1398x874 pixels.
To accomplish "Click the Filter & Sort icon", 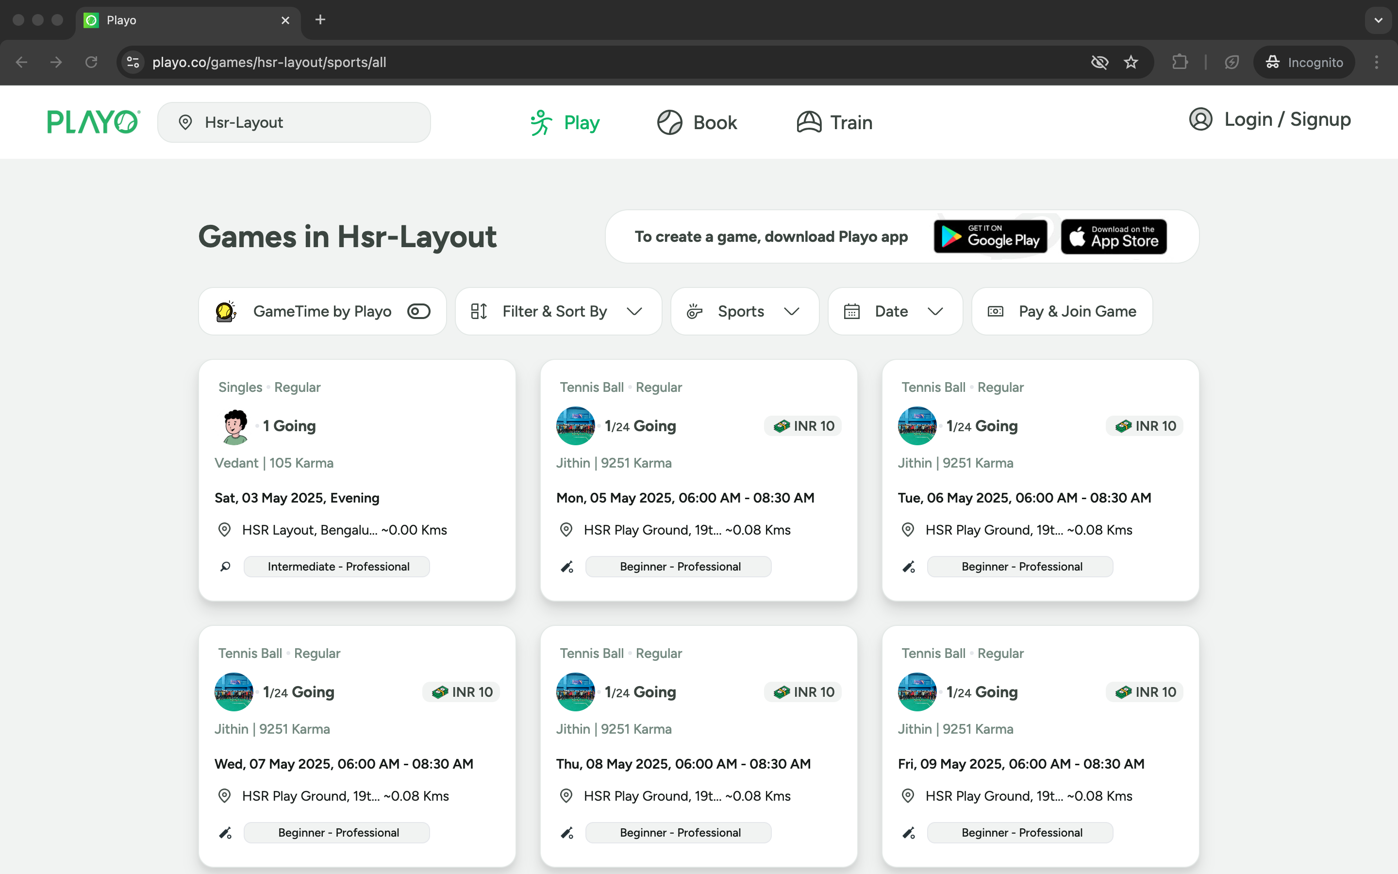I will (479, 311).
